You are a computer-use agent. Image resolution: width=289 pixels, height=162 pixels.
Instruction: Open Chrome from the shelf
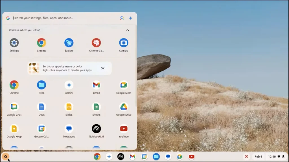97,157
